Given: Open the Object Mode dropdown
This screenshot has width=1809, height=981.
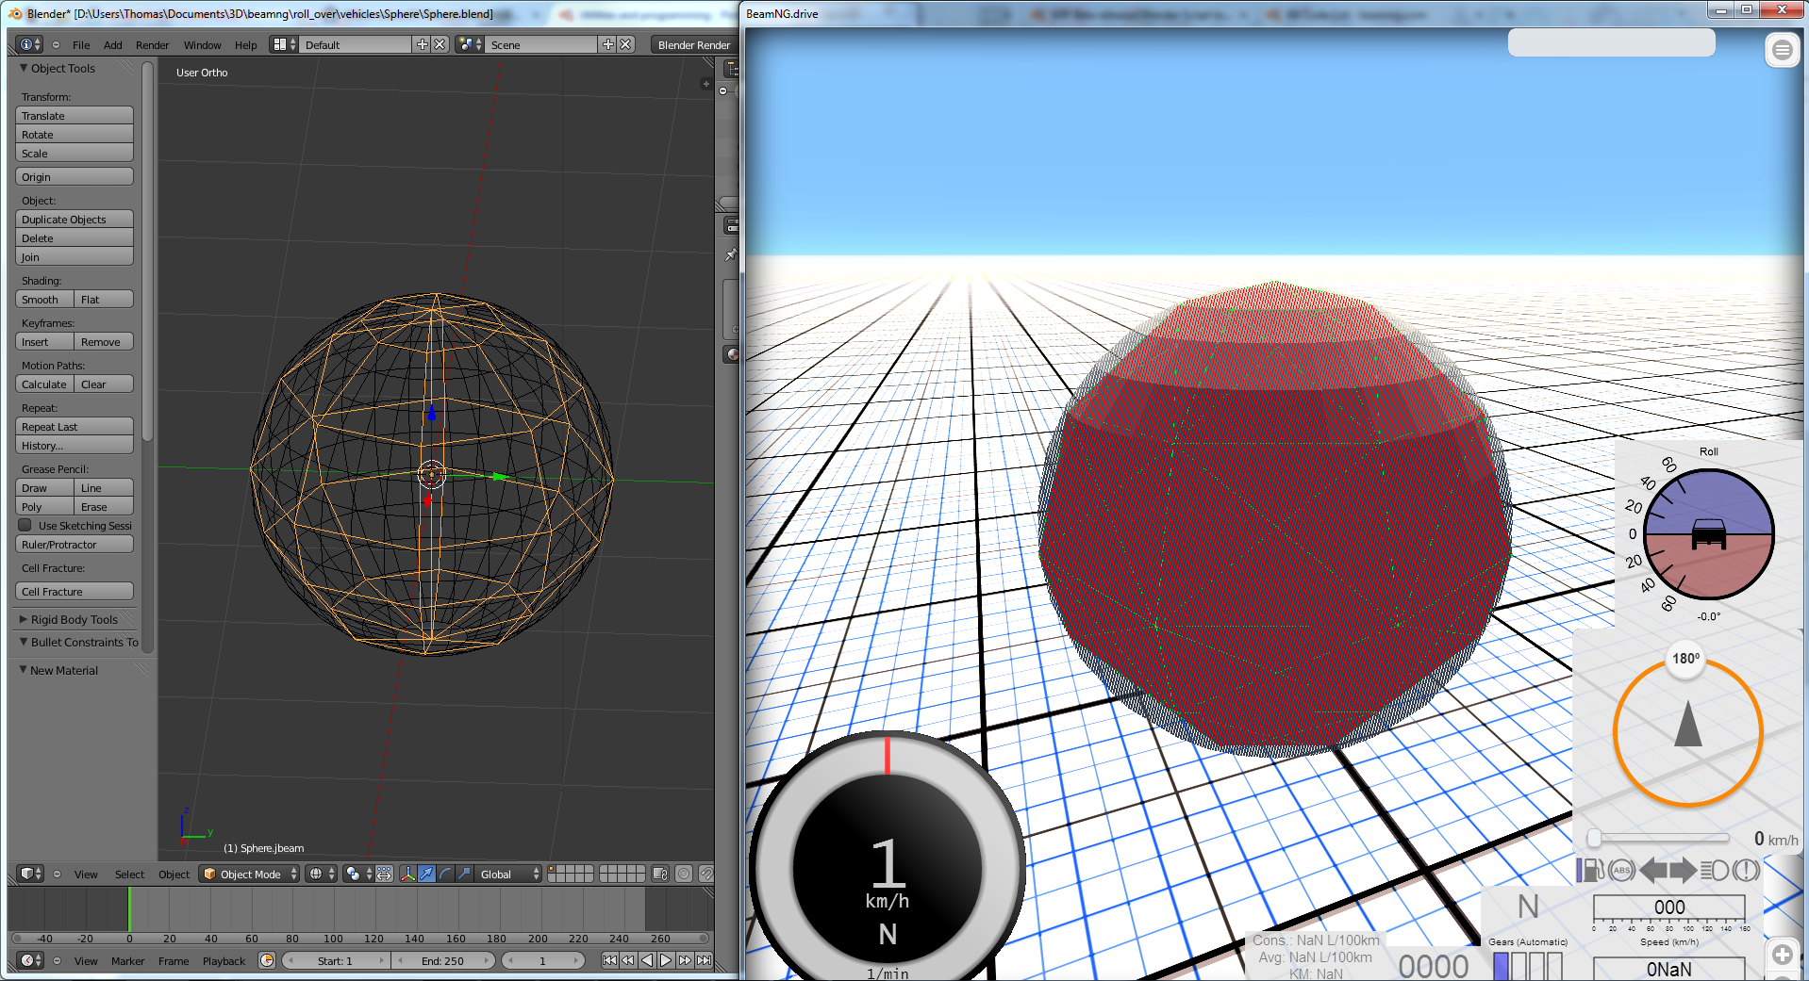Looking at the screenshot, I should 250,874.
